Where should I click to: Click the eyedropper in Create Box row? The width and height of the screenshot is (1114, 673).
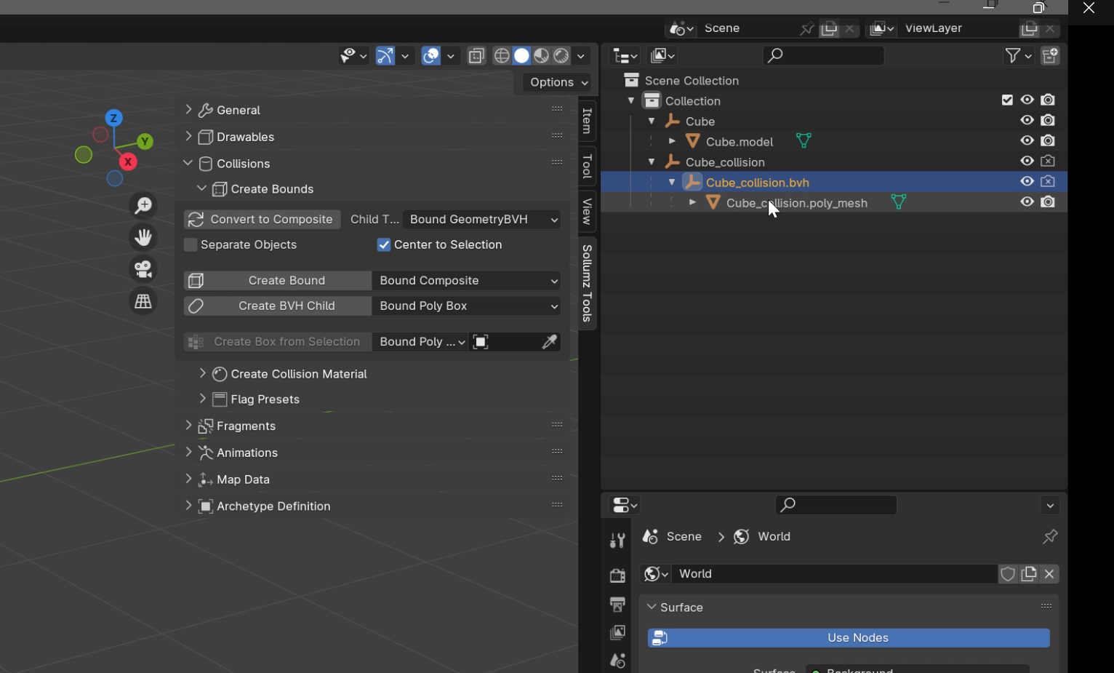coord(550,342)
